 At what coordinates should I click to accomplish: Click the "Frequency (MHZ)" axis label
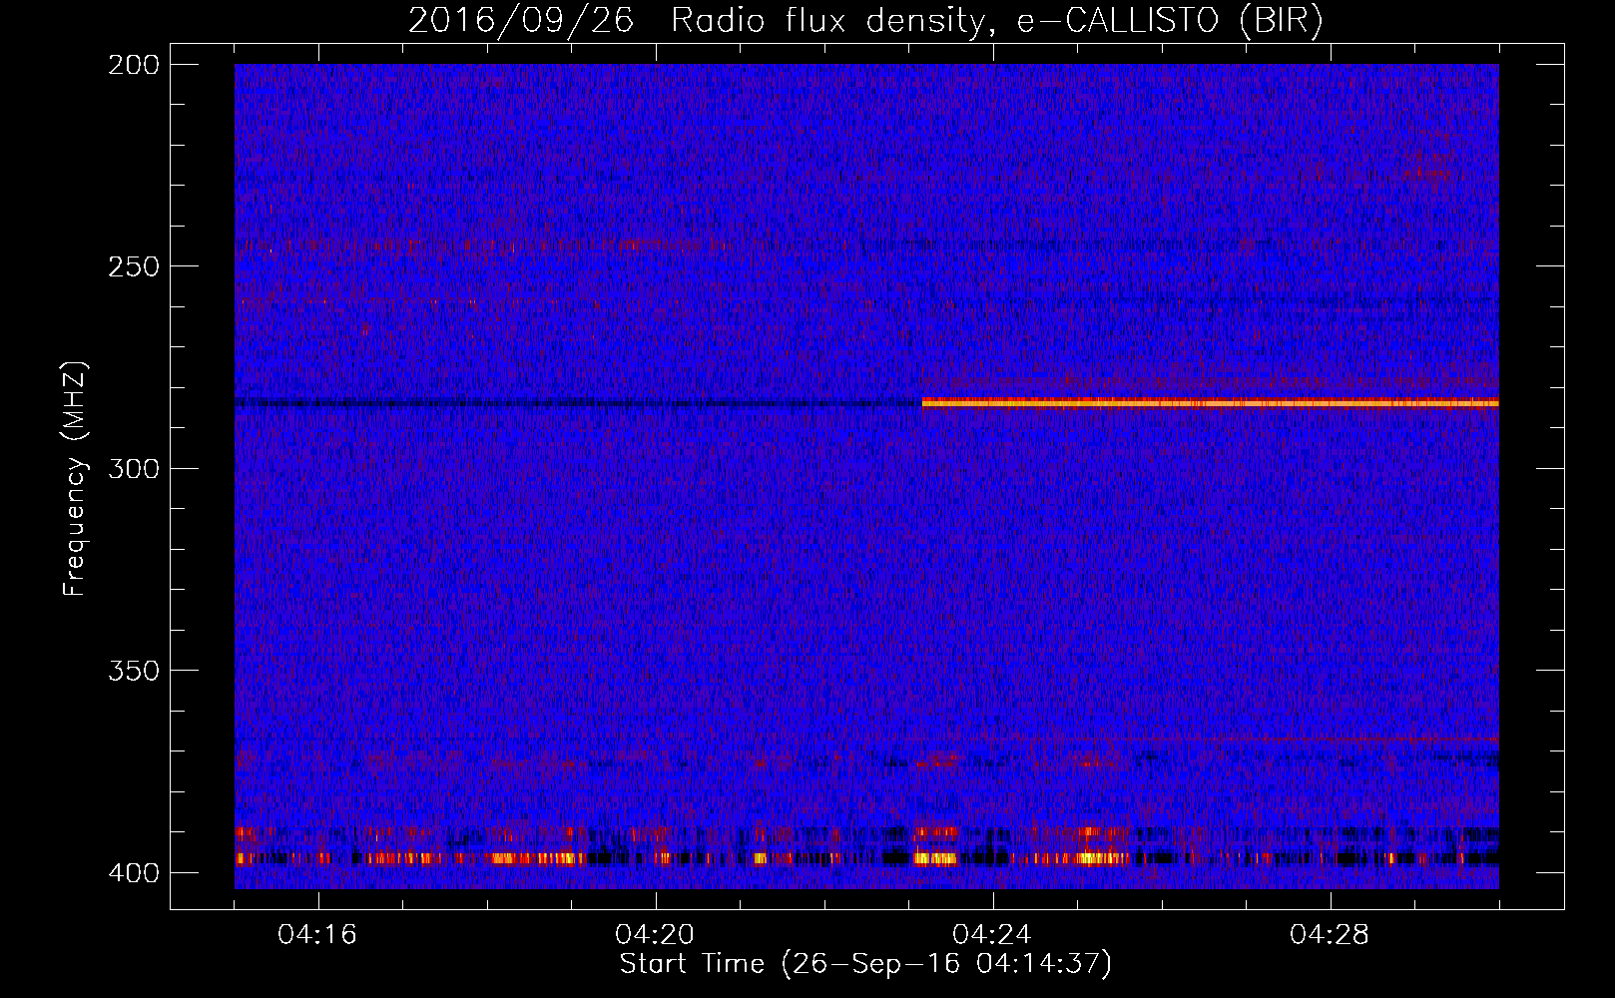(75, 479)
